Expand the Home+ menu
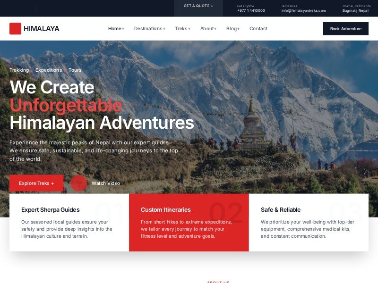 point(116,29)
